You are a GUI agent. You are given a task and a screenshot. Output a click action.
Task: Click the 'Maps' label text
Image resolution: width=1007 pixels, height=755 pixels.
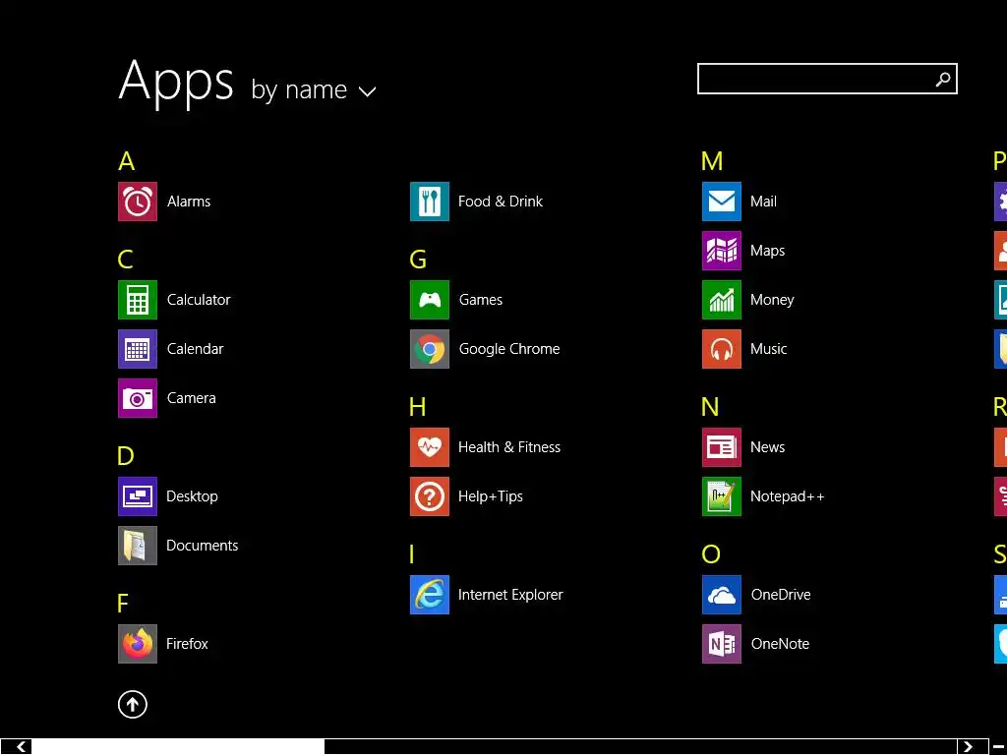[x=767, y=251]
